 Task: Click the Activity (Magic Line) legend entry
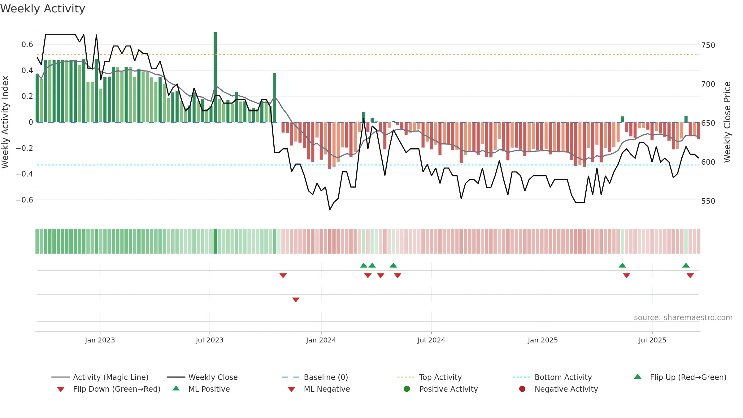tap(100, 377)
